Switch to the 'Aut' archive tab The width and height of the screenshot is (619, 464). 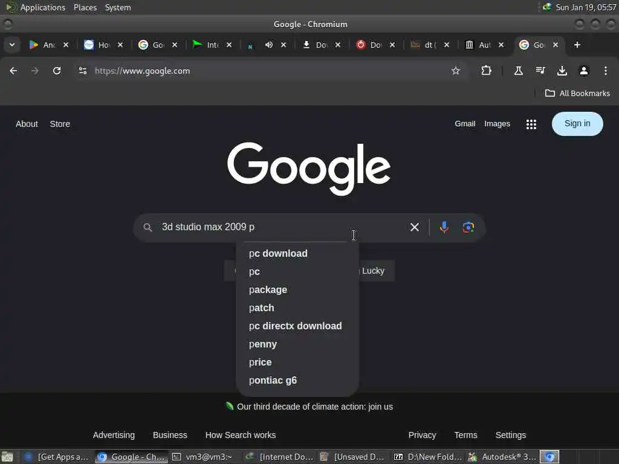tap(478, 45)
